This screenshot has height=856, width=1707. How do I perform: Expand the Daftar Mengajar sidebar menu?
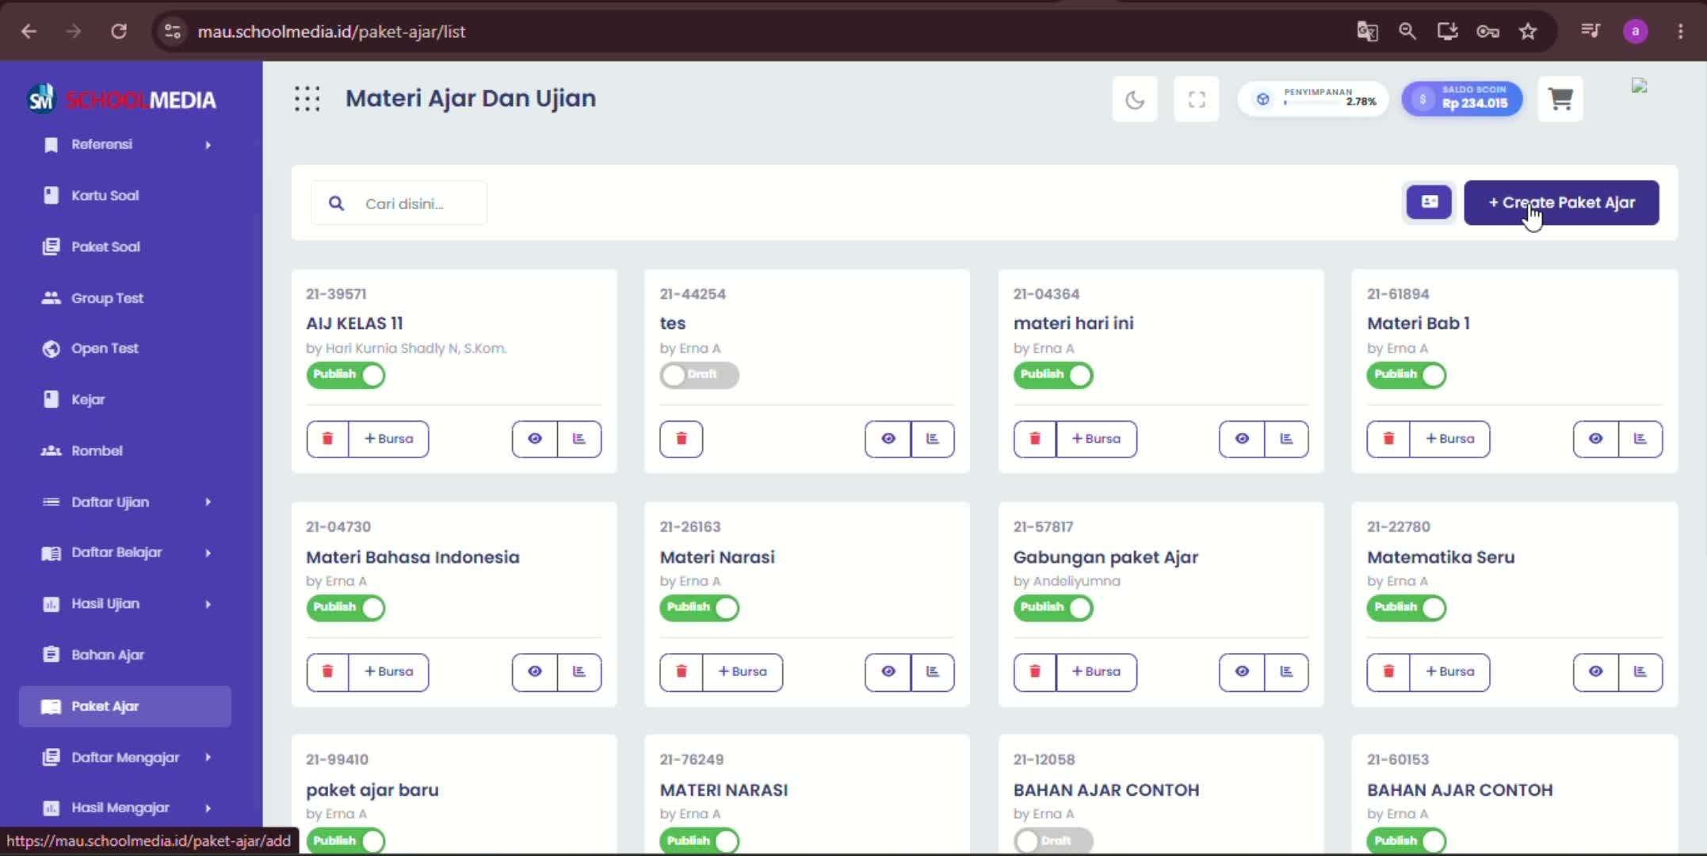point(125,758)
